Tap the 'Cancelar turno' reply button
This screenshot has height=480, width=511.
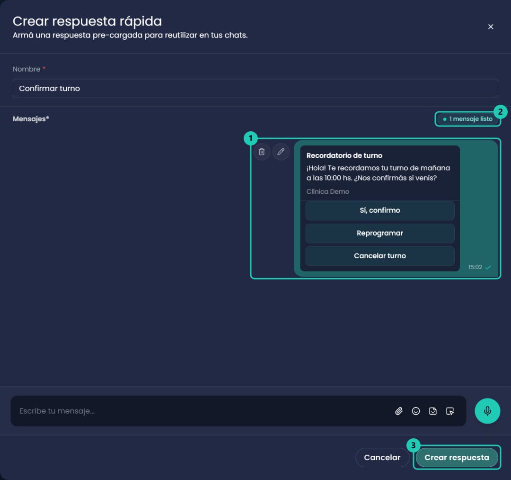(380, 256)
